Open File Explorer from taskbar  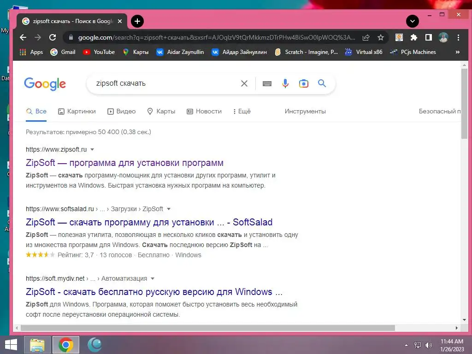click(x=37, y=345)
